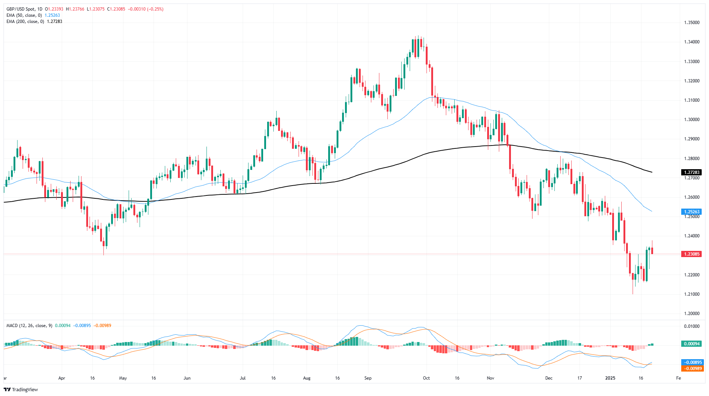Screen dimensions: 709x396
Task: Click the 1.20000 level on the price scale
Action: pyautogui.click(x=691, y=314)
